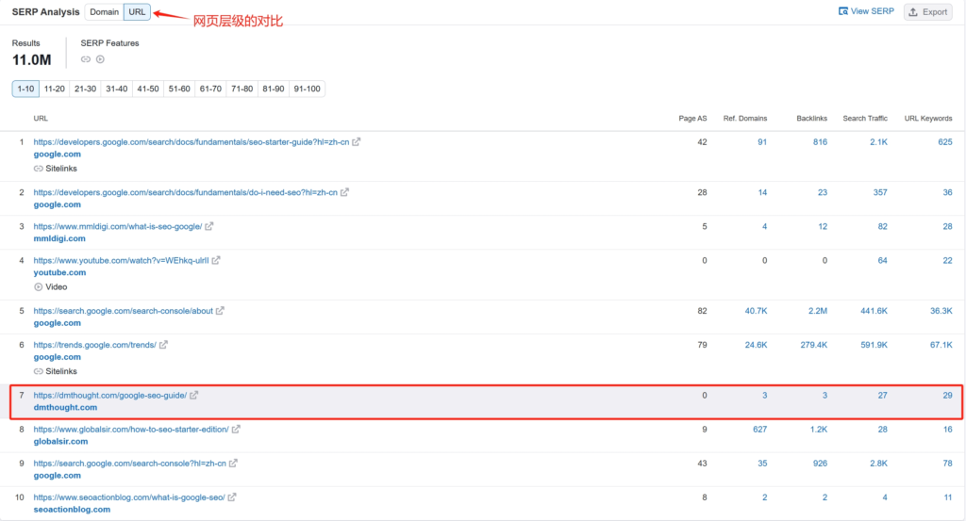Click the Search Traffic column header
This screenshot has height=521, width=966.
(x=865, y=118)
